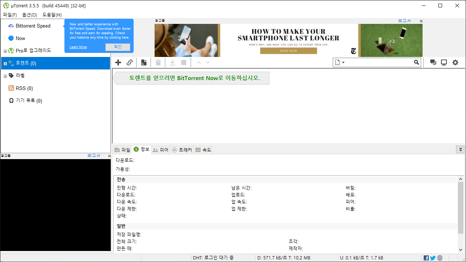This screenshot has height=262, width=466.
Task: Click the globe network icon in status bar
Action: [440, 258]
